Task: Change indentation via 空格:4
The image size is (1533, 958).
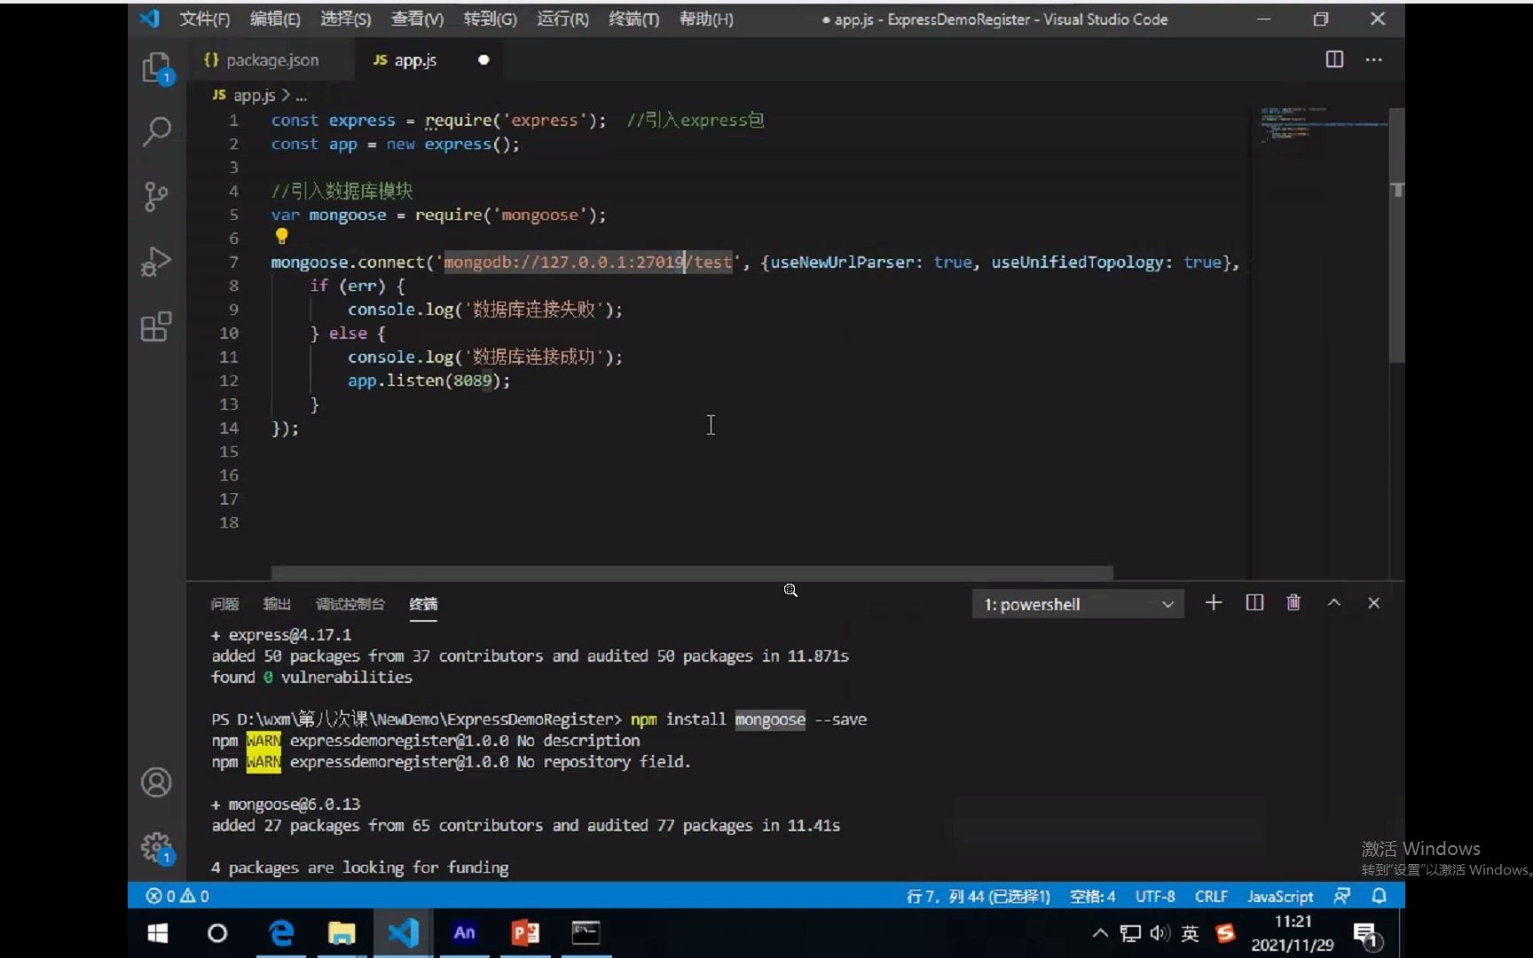Action: click(1092, 896)
